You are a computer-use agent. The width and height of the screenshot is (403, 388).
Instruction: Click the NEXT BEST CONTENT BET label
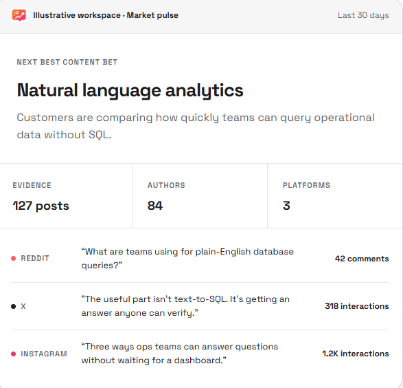coord(67,62)
